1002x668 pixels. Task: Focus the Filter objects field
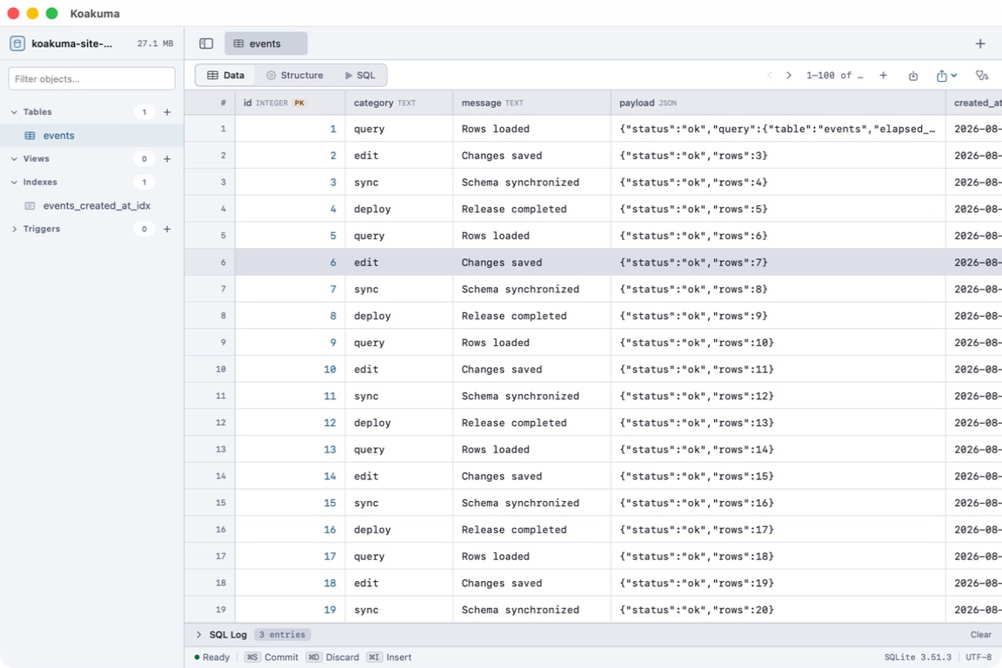91,78
